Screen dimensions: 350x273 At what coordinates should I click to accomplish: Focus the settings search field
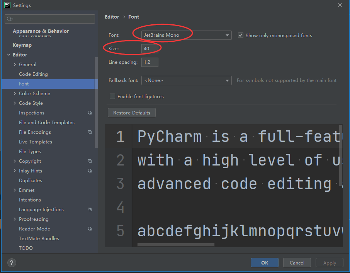[x=50, y=19]
